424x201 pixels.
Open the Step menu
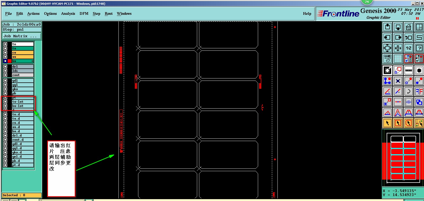[96, 14]
